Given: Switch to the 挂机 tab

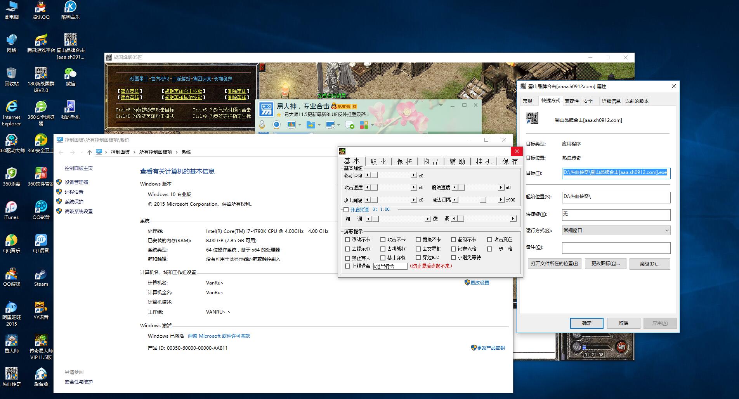Looking at the screenshot, I should pyautogui.click(x=484, y=161).
